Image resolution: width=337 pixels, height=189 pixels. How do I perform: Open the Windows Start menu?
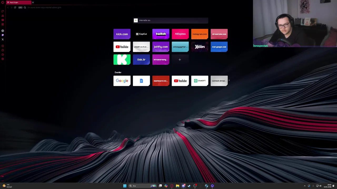pos(125,186)
